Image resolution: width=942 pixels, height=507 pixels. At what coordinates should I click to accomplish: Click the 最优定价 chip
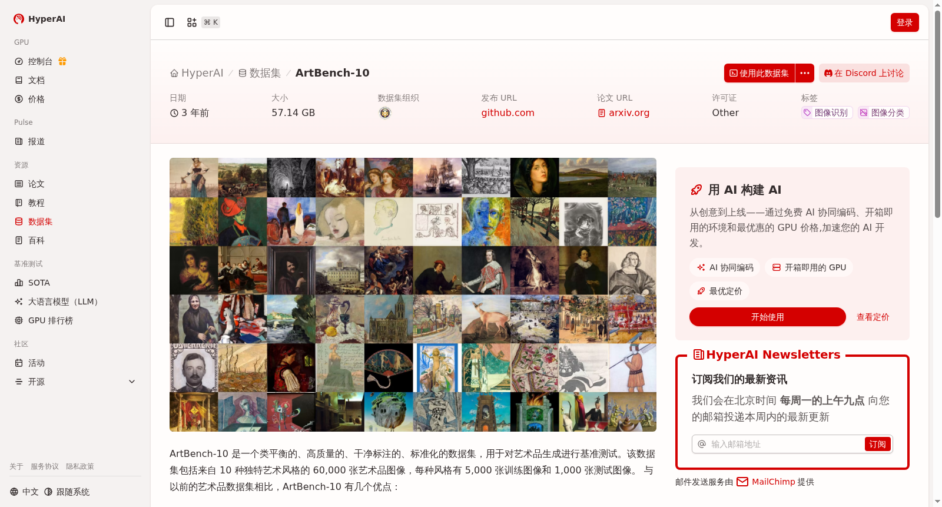(719, 291)
